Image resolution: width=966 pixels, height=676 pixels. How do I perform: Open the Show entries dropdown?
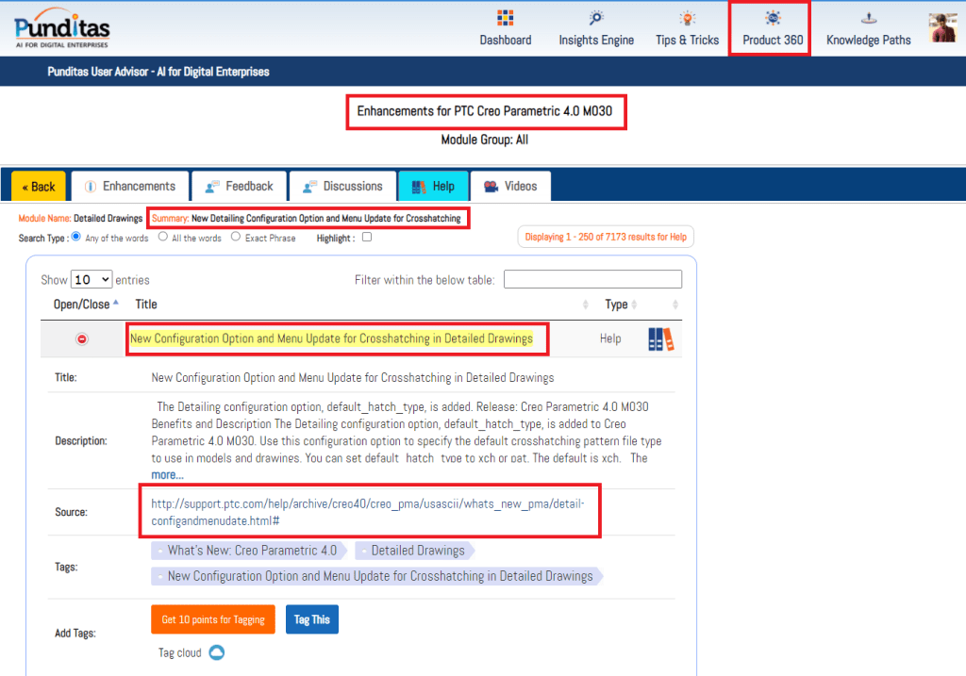pyautogui.click(x=92, y=279)
